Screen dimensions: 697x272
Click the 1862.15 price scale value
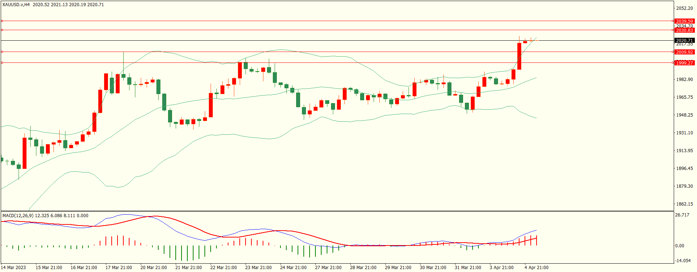[684, 204]
